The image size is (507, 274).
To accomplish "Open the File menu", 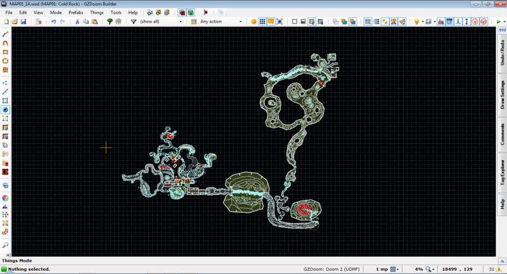I will click(x=9, y=13).
